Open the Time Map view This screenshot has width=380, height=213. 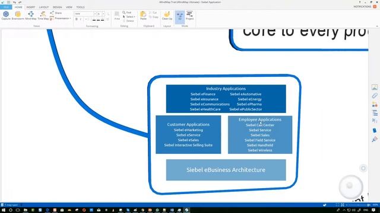43,15
